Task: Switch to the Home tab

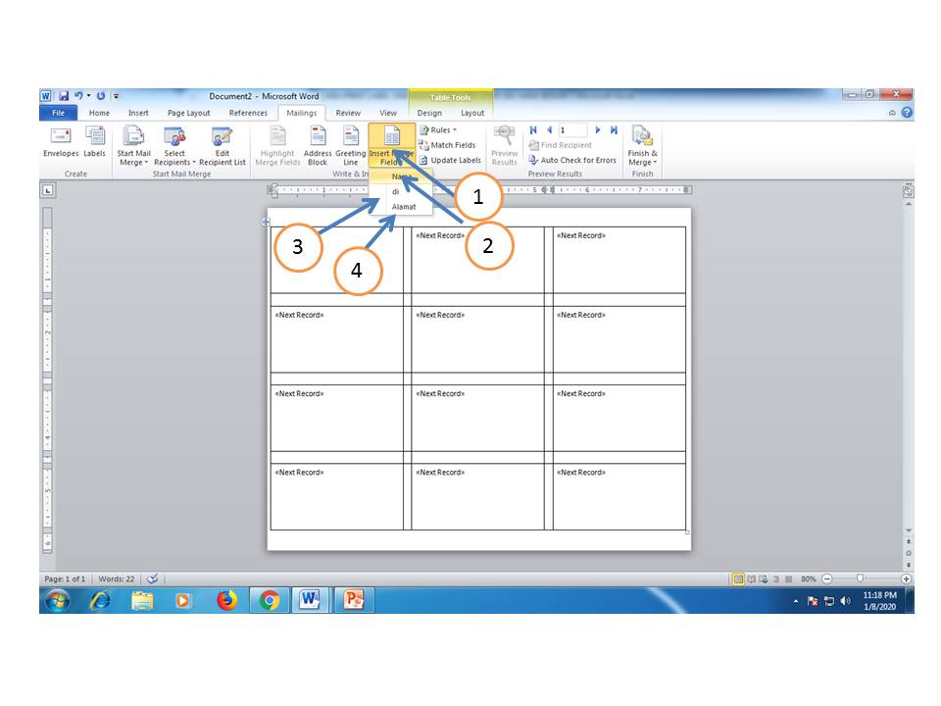Action: click(x=99, y=113)
